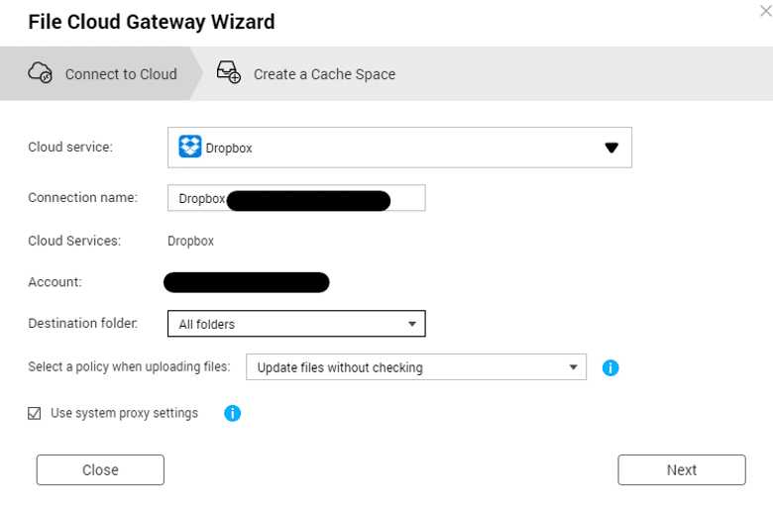Go to the Create a Cache Space step

pyautogui.click(x=305, y=73)
